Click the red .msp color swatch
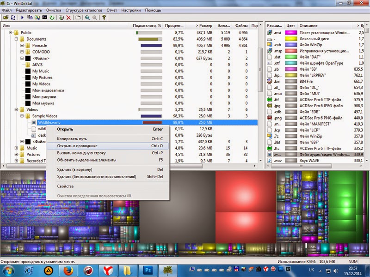 tap(291, 51)
